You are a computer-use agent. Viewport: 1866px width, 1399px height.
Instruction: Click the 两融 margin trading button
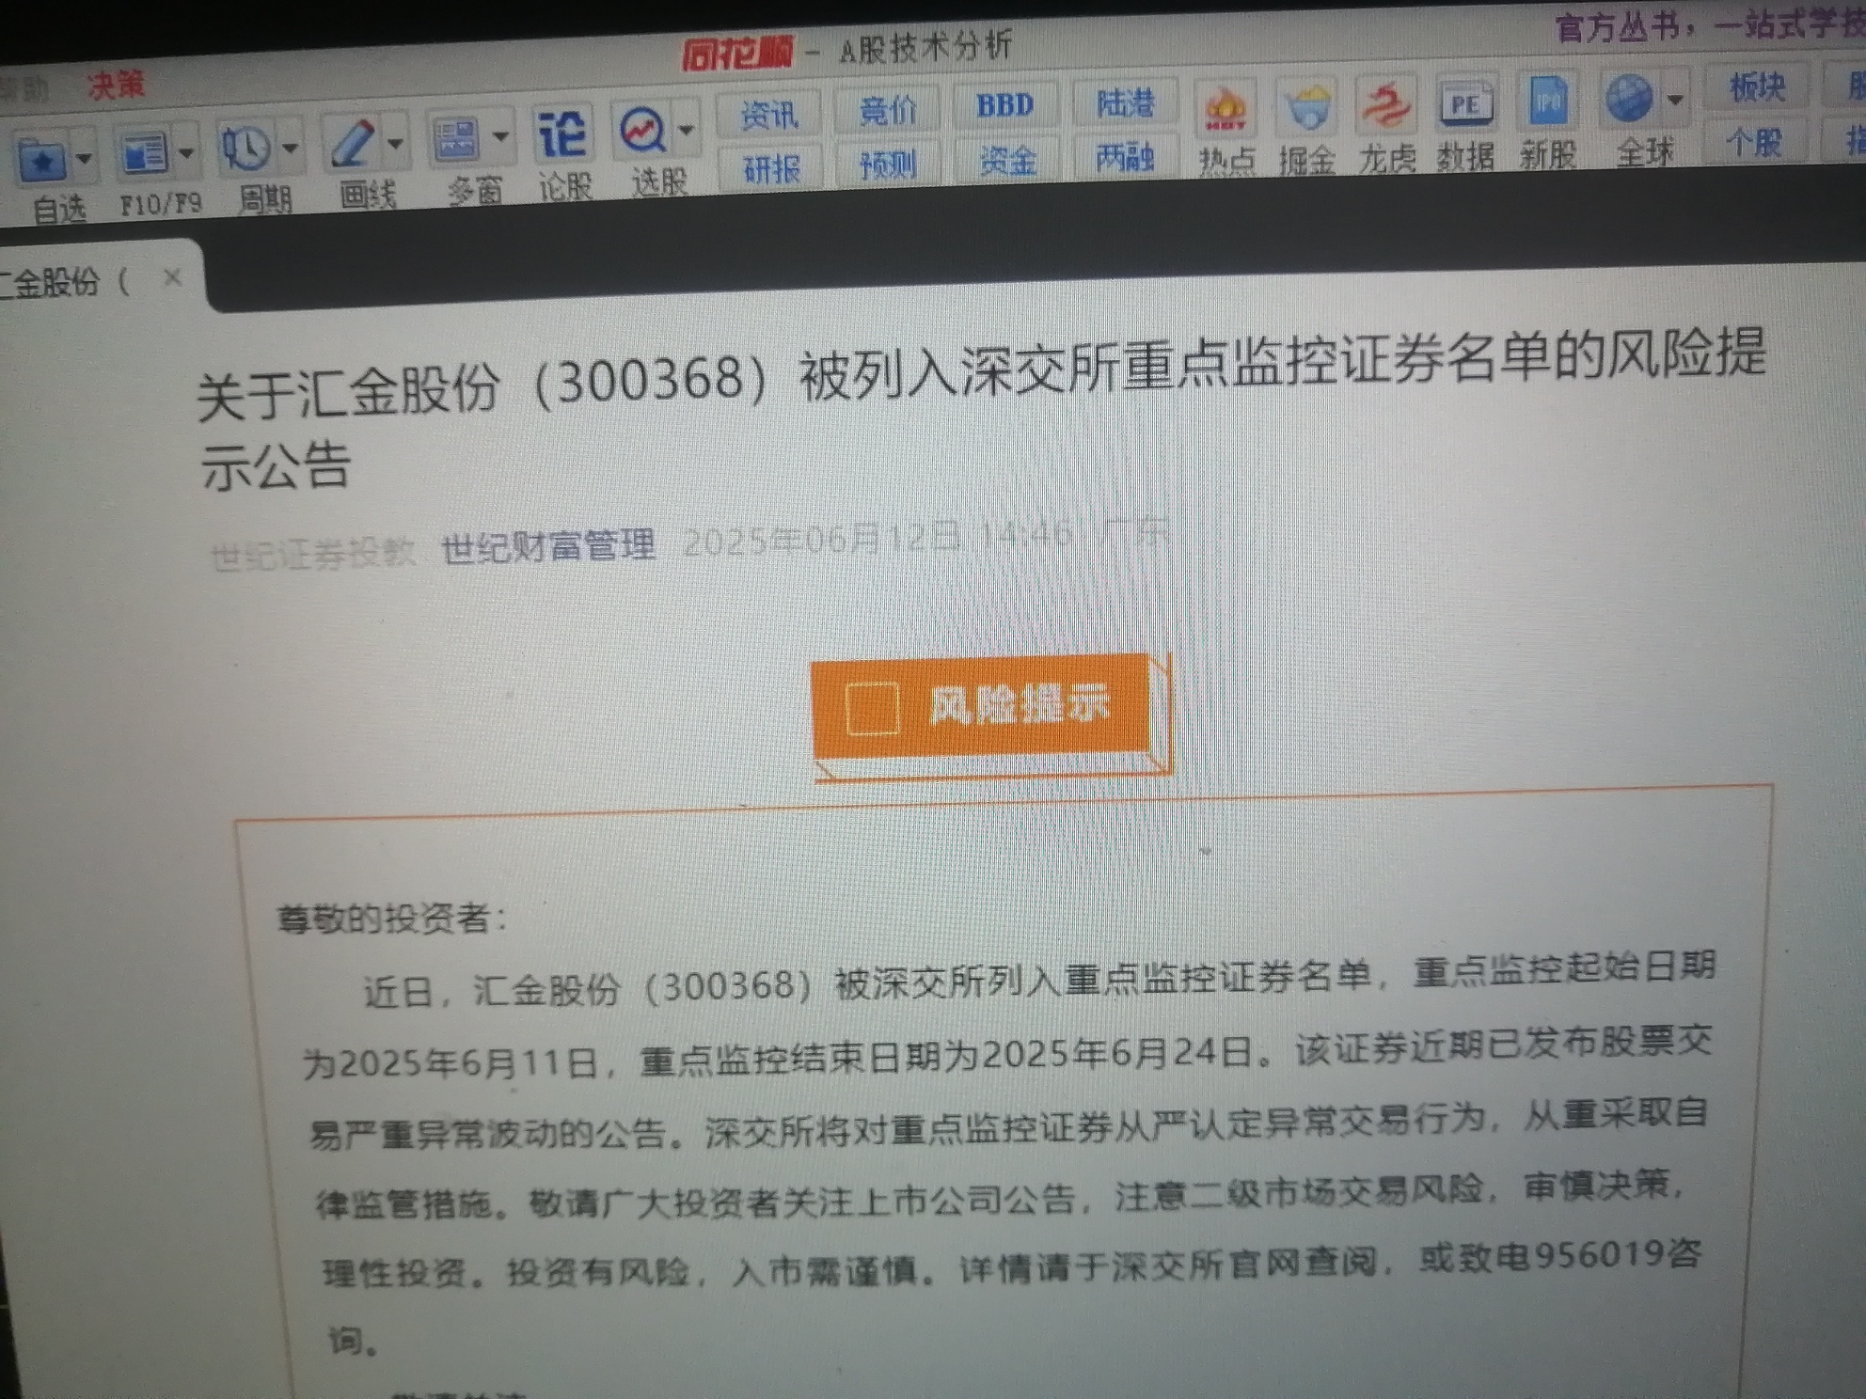click(x=1125, y=157)
